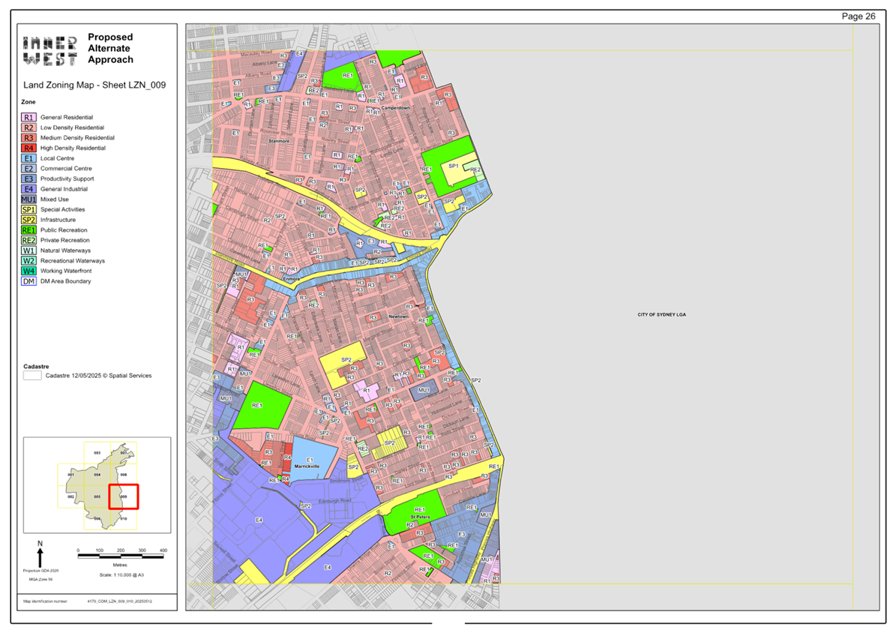Click the 'Metres' scale unit label
The width and height of the screenshot is (896, 633).
click(120, 565)
